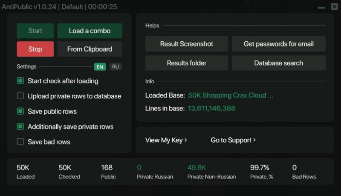Switch the language to EN

click(x=100, y=67)
